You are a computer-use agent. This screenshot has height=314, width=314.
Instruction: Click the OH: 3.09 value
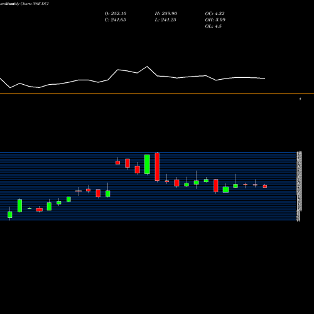click(215, 20)
